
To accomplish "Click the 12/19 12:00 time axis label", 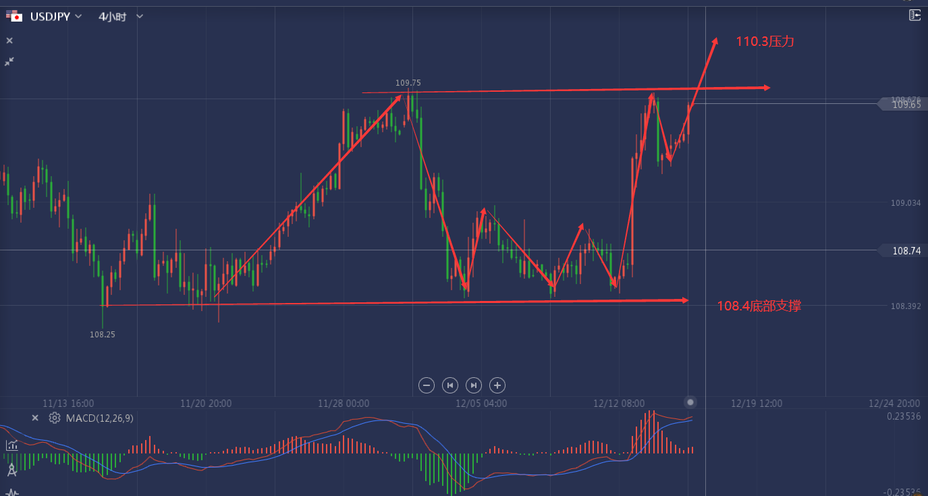I will (757, 404).
